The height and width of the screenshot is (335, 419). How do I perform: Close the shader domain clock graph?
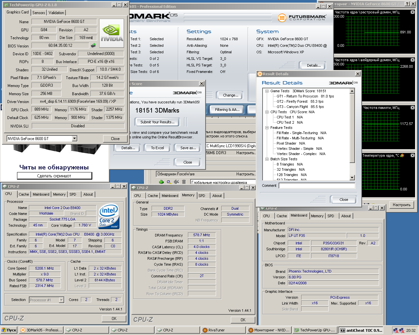click(x=412, y=60)
